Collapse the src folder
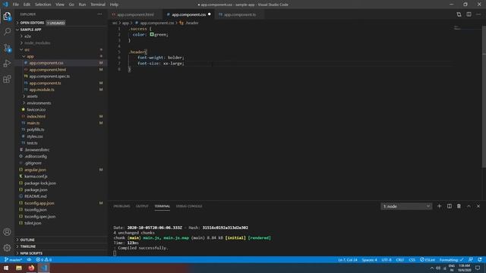This screenshot has height=273, width=486. click(61, 49)
